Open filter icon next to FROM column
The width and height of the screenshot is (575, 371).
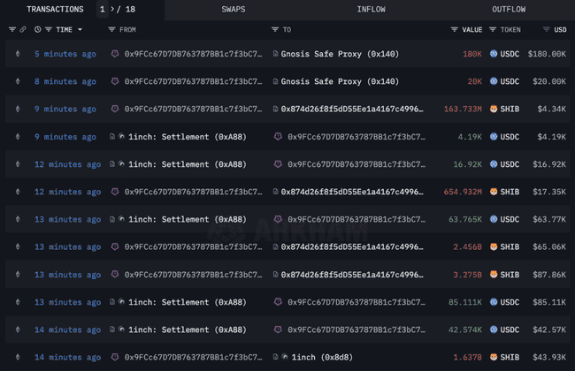click(x=111, y=29)
